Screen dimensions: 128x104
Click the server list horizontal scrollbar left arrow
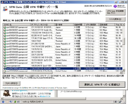tap(4, 73)
